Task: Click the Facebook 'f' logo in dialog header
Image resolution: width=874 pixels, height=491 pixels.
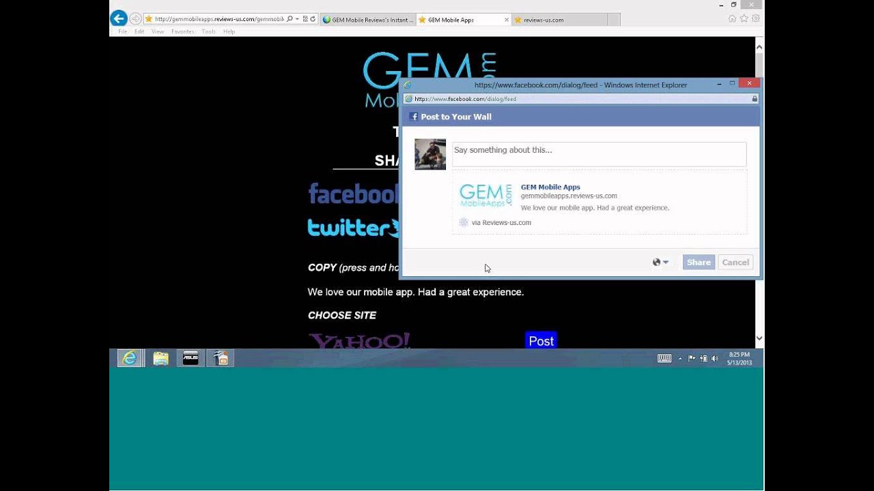Action: coord(413,117)
